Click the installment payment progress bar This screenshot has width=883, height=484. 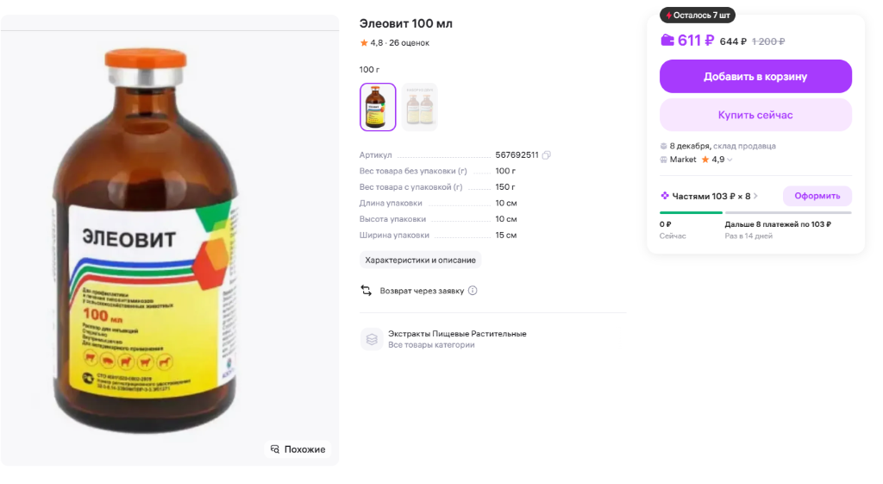[x=755, y=212]
